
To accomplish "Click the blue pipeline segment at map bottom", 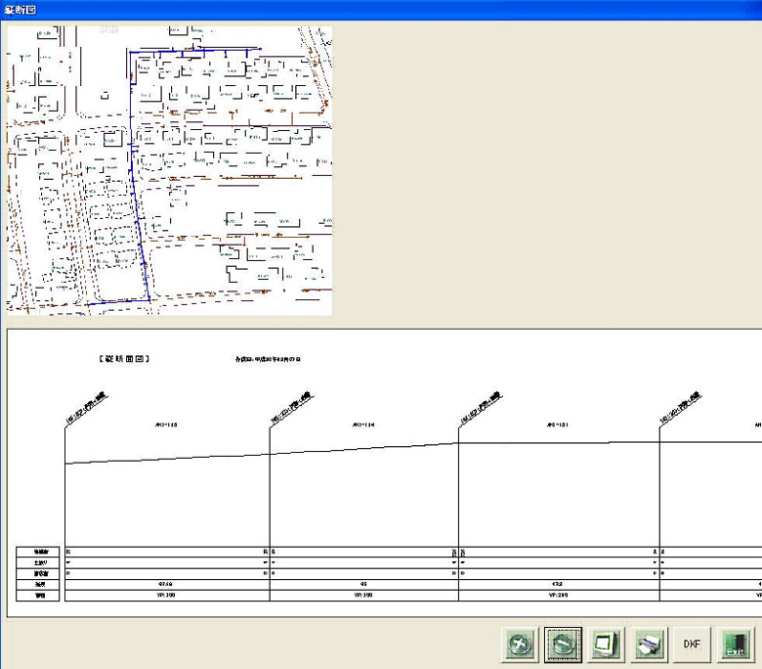I will click(x=117, y=301).
